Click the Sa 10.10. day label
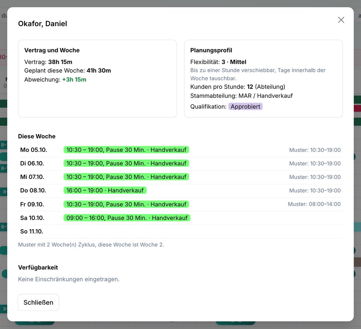The image size is (361, 329). point(32,218)
